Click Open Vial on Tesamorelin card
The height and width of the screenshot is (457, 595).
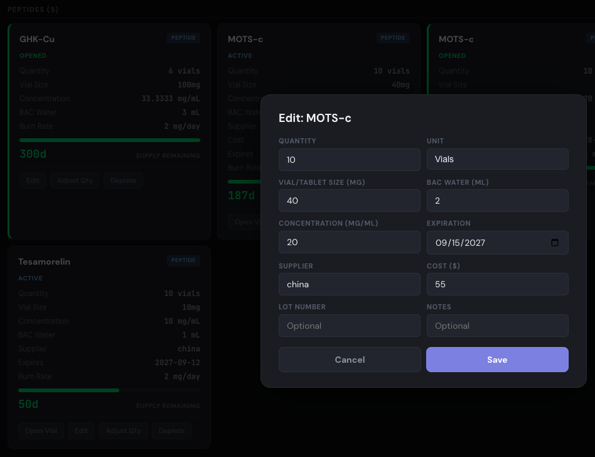[41, 431]
